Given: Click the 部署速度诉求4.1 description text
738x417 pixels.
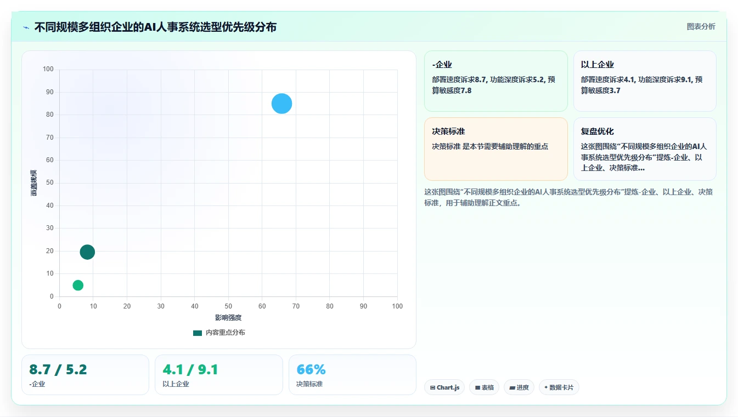Looking at the screenshot, I should (642, 85).
